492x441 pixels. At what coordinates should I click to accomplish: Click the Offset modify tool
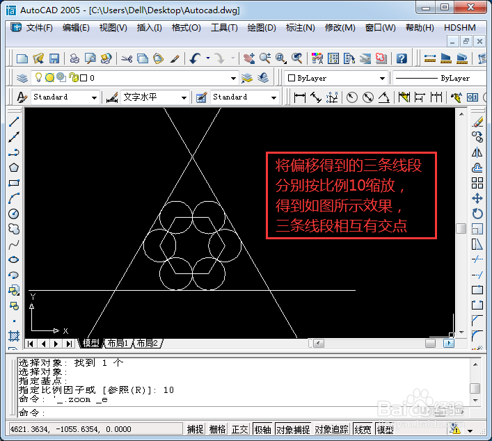click(477, 168)
